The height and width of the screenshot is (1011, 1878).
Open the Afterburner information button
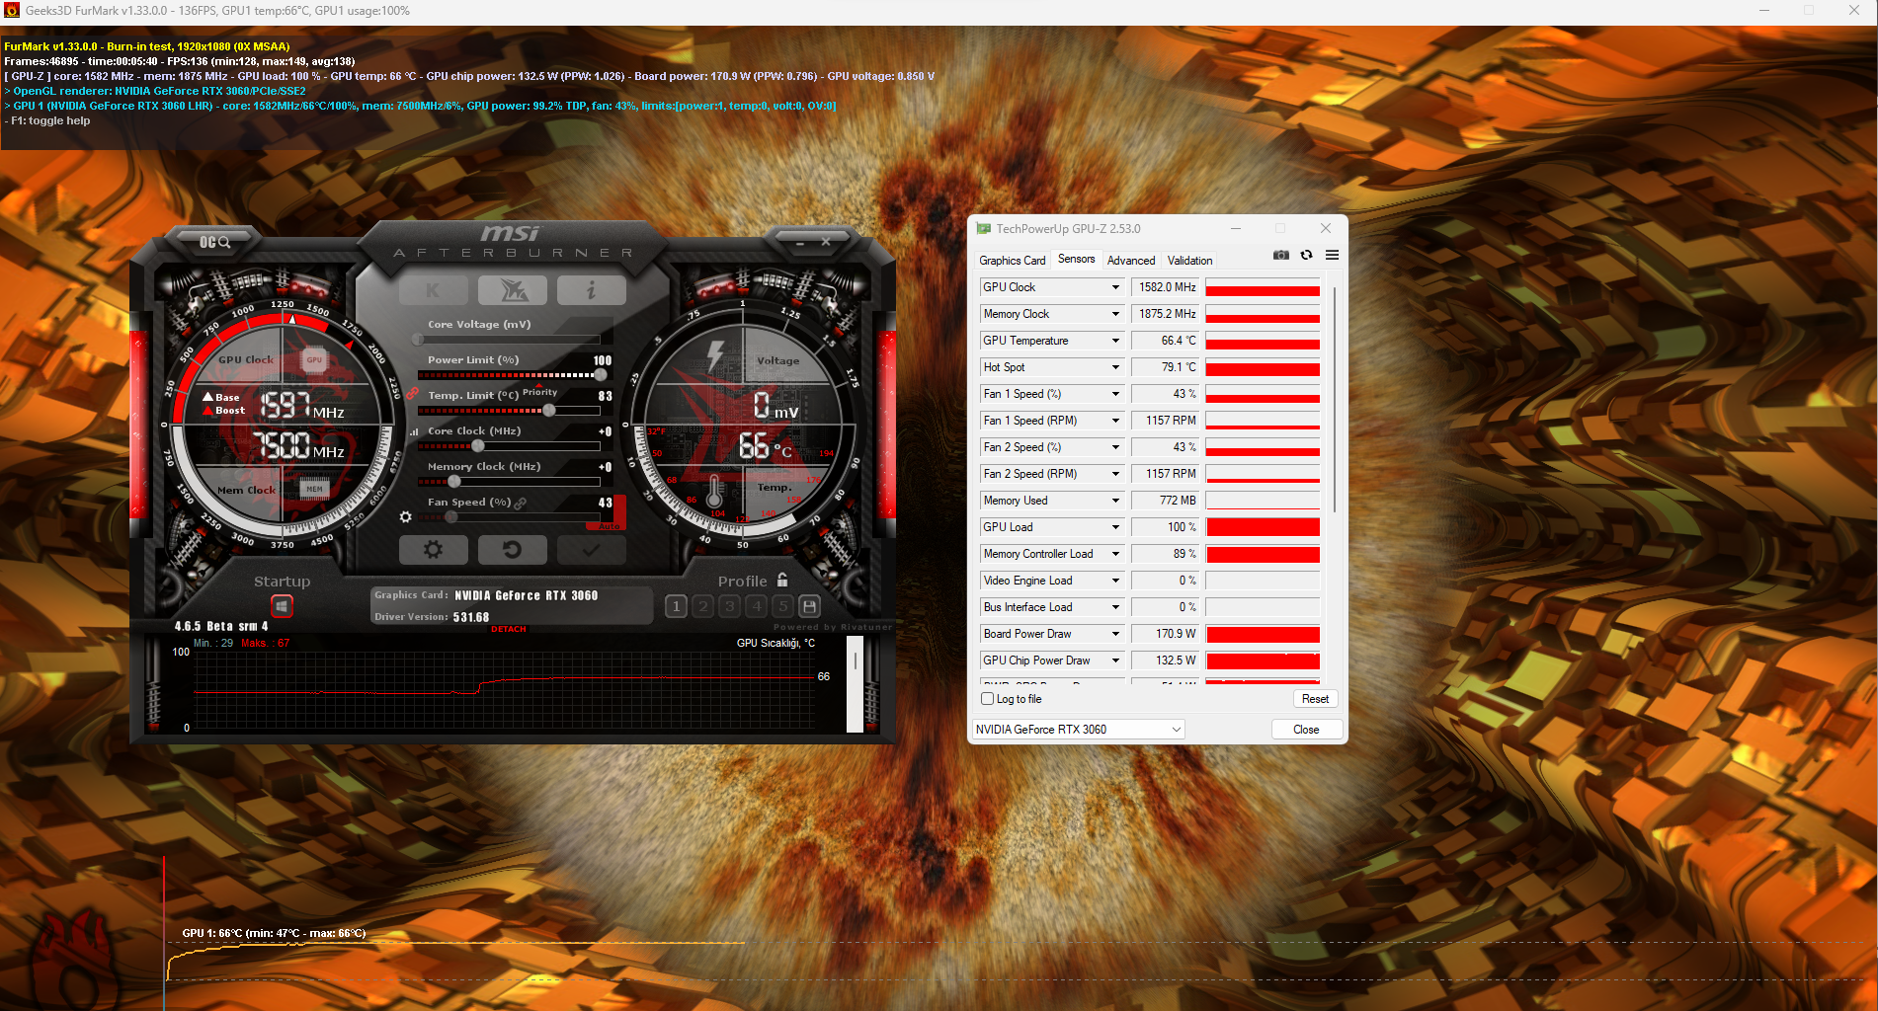pos(591,290)
